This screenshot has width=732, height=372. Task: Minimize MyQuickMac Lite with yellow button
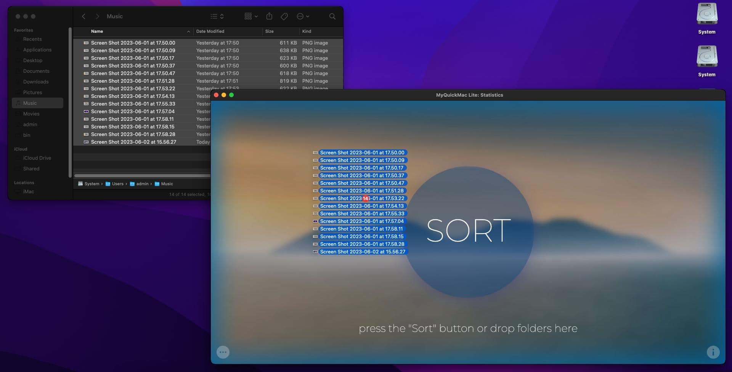(x=224, y=95)
